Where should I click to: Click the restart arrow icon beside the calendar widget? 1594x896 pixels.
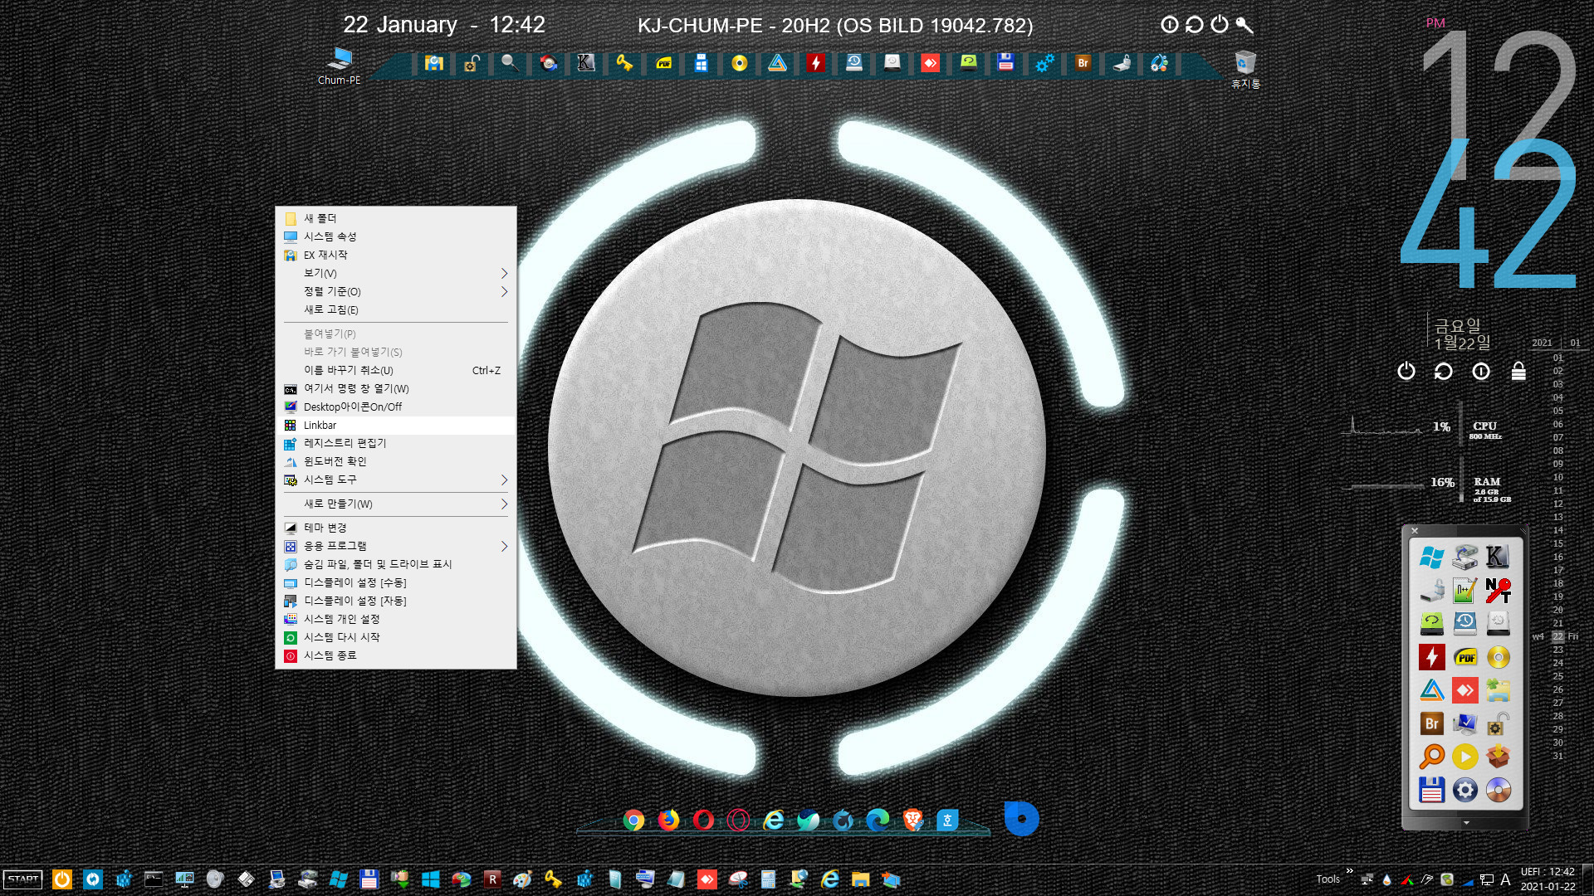pyautogui.click(x=1443, y=371)
